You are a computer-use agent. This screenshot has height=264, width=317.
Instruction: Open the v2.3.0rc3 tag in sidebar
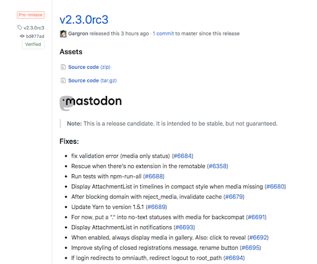coord(34,28)
